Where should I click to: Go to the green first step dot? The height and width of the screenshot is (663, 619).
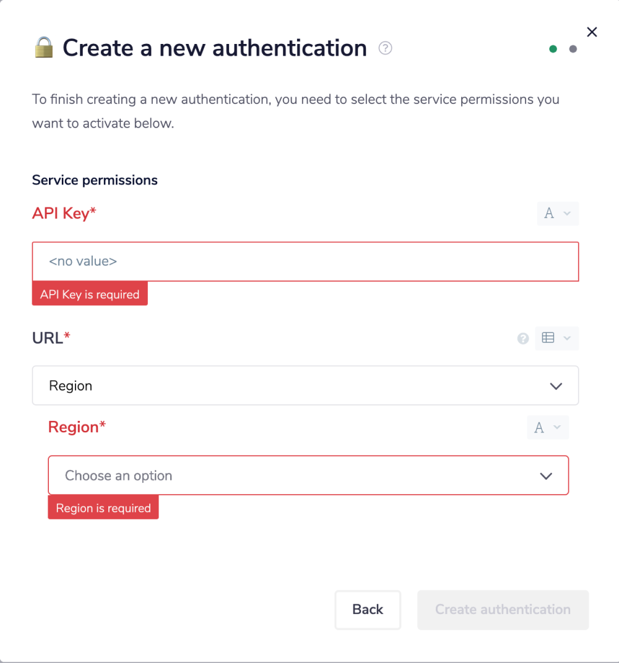[x=553, y=49]
